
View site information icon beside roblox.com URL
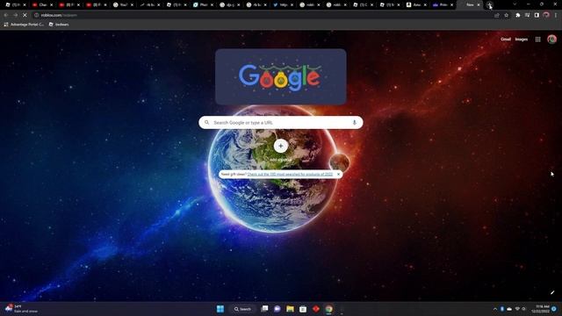click(36, 16)
